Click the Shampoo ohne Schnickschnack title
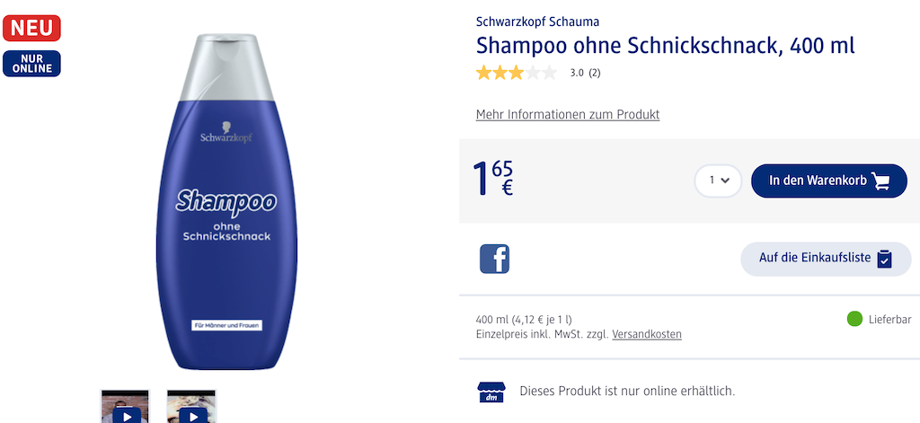This screenshot has width=920, height=423. point(665,45)
